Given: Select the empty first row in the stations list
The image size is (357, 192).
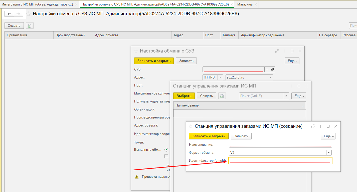Looking at the screenshot, I should pos(240,113).
